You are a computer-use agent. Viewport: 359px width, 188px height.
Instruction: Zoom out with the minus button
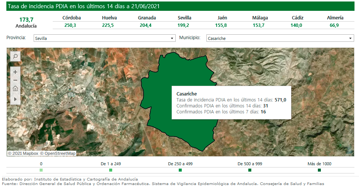coord(15,80)
